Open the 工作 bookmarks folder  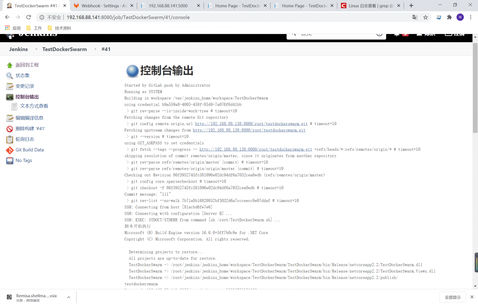pos(34,28)
